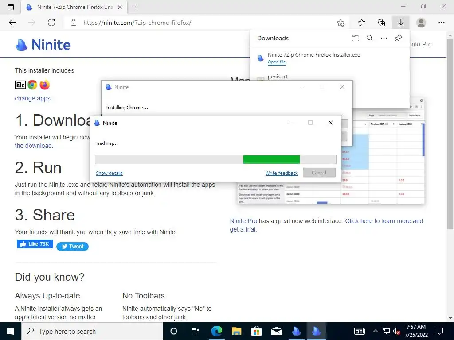Screen dimensions: 454x340
Task: Open Cortana circle on taskbar
Action: tap(173, 331)
